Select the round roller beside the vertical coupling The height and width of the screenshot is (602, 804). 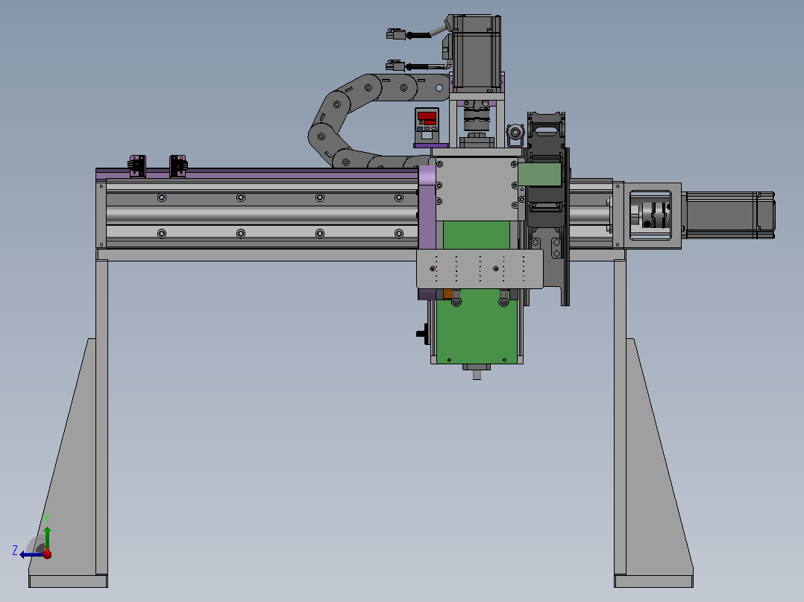[x=515, y=133]
